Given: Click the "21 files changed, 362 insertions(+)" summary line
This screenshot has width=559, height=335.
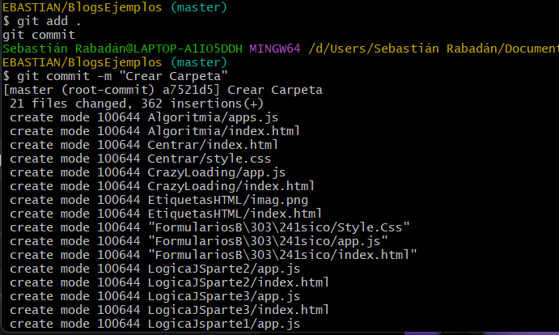Looking at the screenshot, I should pos(137,104).
